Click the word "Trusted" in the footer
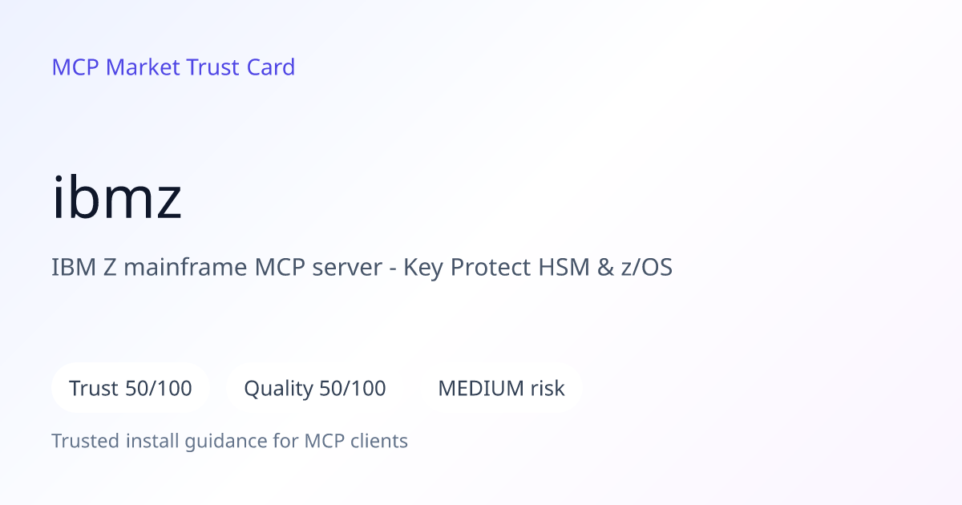Viewport: 962px width, 505px height. click(85, 441)
